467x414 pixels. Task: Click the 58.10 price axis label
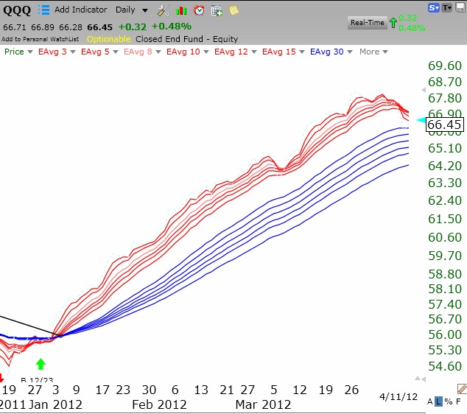tap(445, 289)
